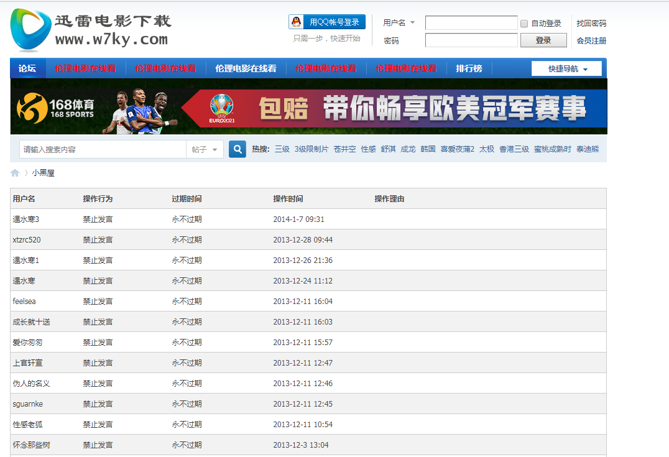The height and width of the screenshot is (457, 669).
Task: Click hot search term 成龙
Action: (x=408, y=149)
